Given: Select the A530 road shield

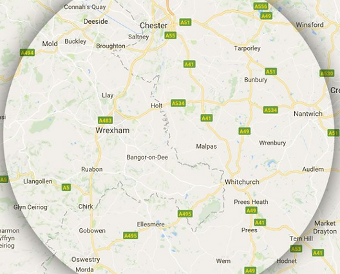Looking at the screenshot, I should [326, 73].
